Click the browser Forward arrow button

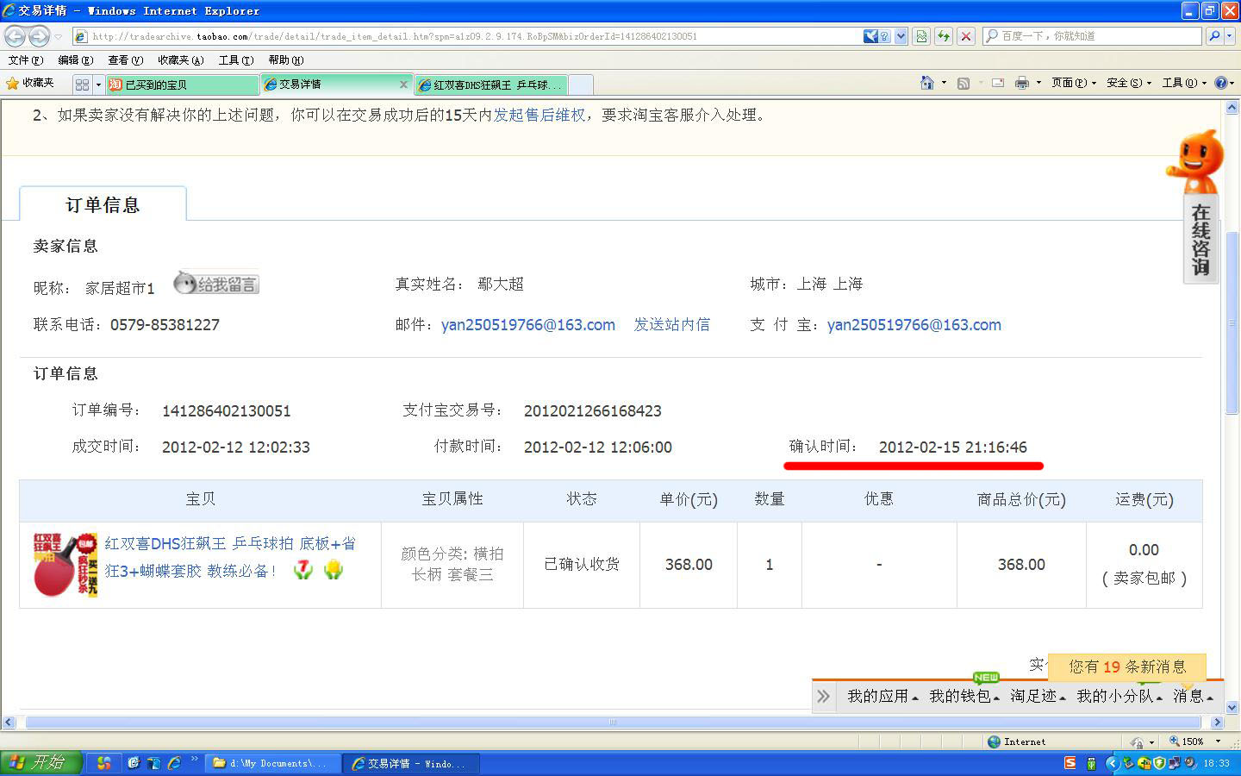pyautogui.click(x=39, y=36)
